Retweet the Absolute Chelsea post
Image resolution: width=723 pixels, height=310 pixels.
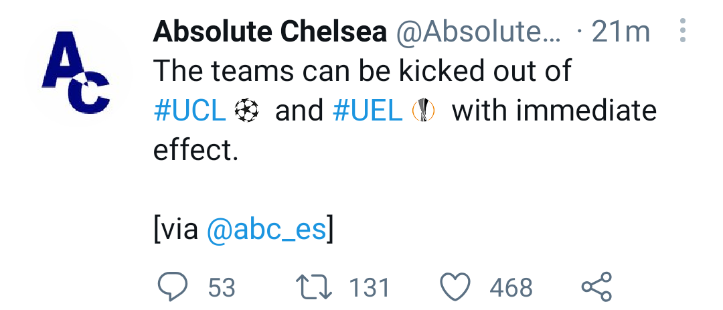click(x=315, y=287)
